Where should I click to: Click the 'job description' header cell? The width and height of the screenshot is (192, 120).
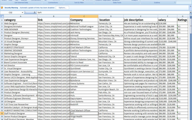pyautogui.click(x=141, y=20)
